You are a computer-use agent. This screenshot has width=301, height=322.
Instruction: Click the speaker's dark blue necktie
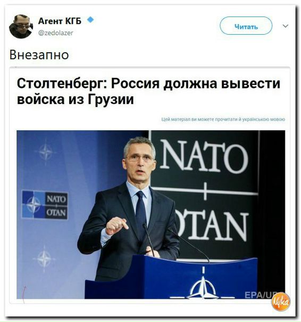(x=141, y=215)
